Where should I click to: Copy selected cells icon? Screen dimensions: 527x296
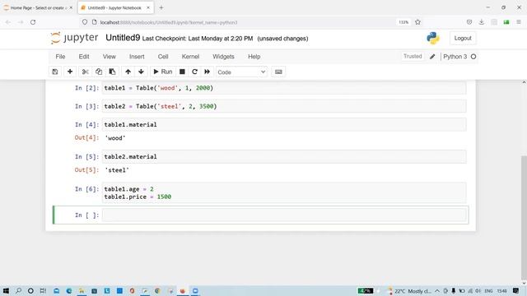[x=99, y=72]
